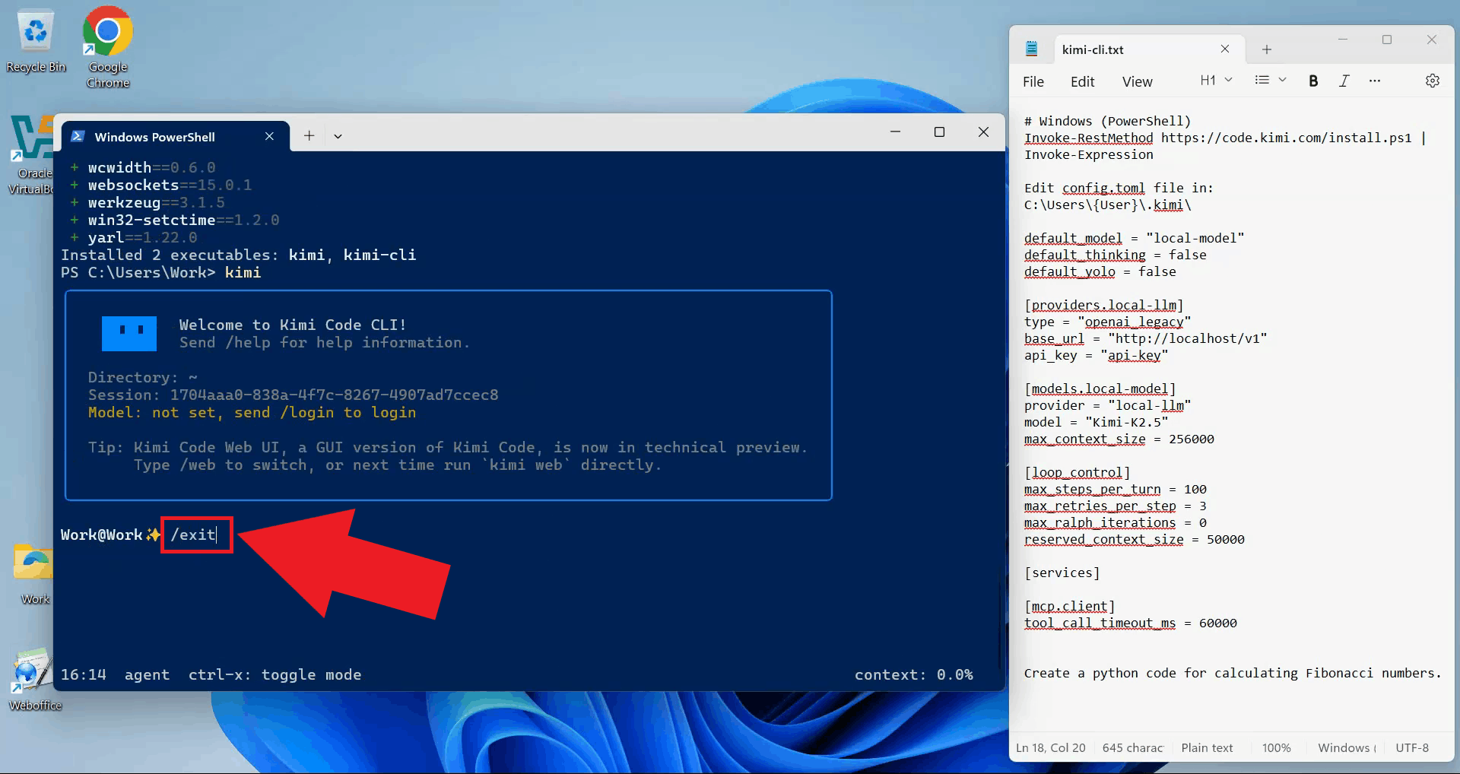Add a new PowerShell tab
Screen dimensions: 1460x774
pyautogui.click(x=309, y=136)
